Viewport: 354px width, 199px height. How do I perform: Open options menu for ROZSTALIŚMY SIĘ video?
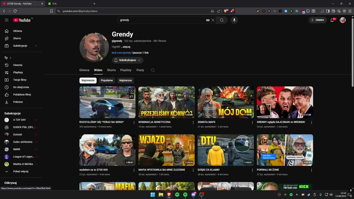click(134, 122)
